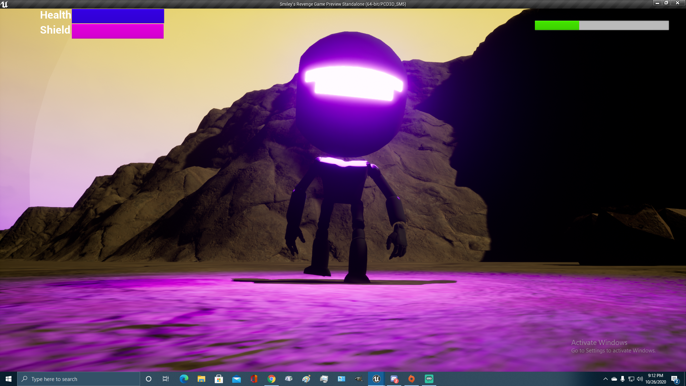Open Task View from the taskbar
The width and height of the screenshot is (686, 386).
[165, 379]
